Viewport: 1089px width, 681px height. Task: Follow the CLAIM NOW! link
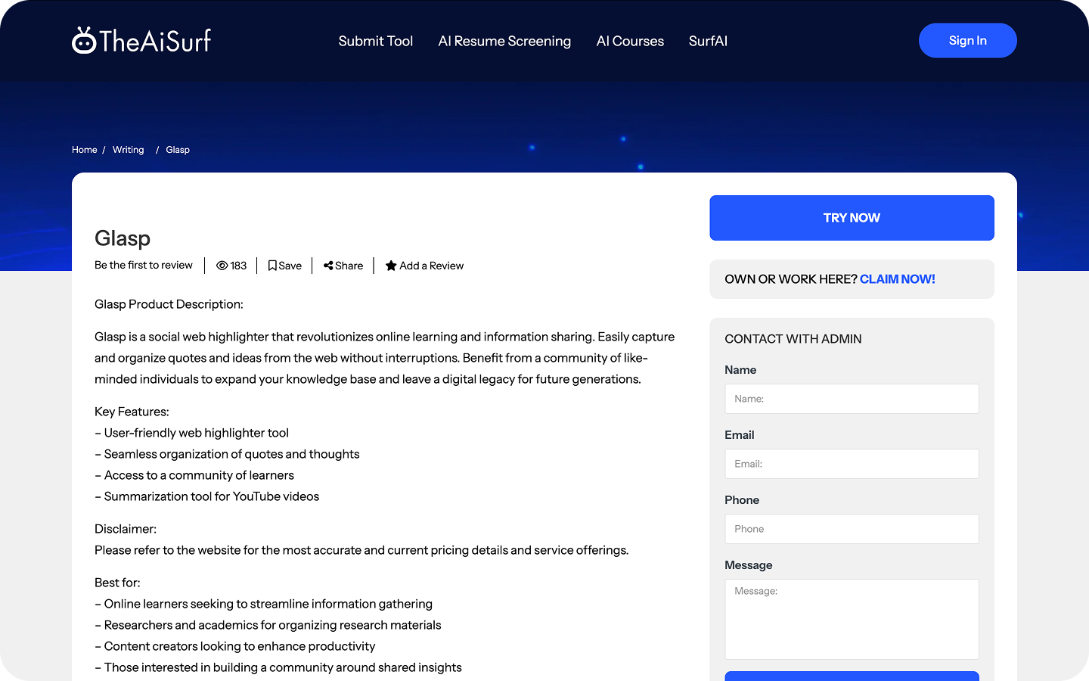pos(898,279)
